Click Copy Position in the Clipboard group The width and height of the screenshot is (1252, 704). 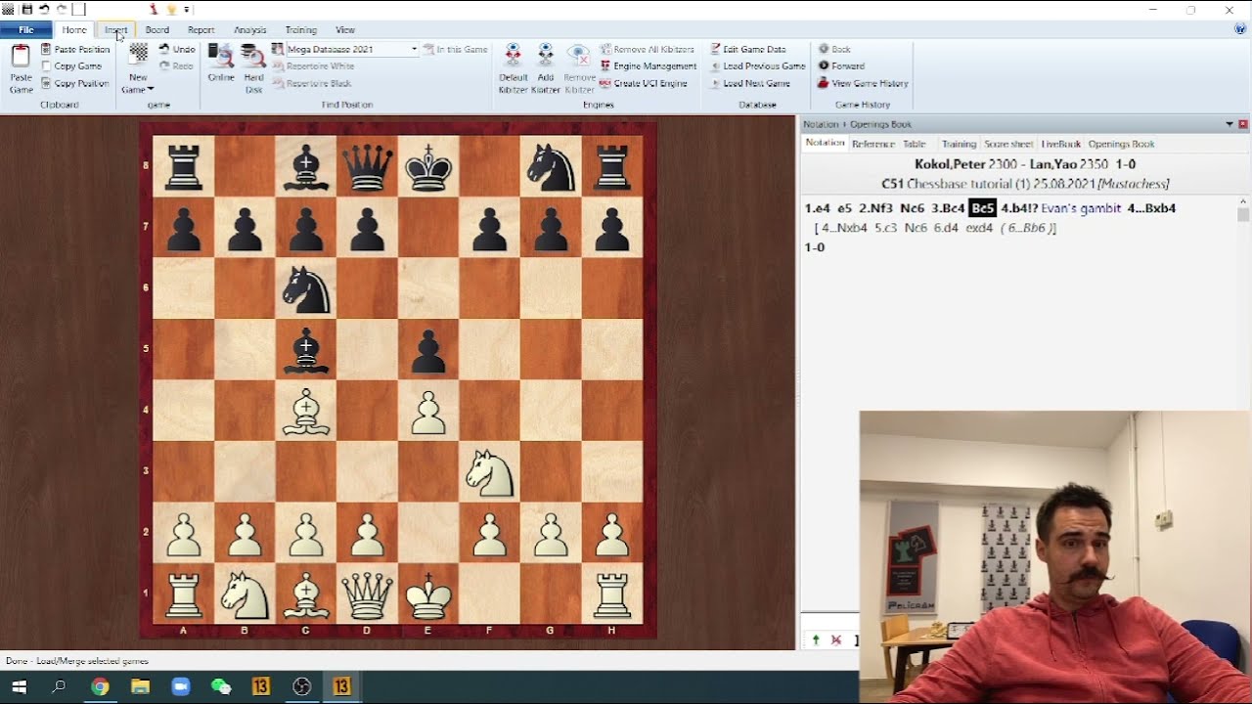pos(75,83)
